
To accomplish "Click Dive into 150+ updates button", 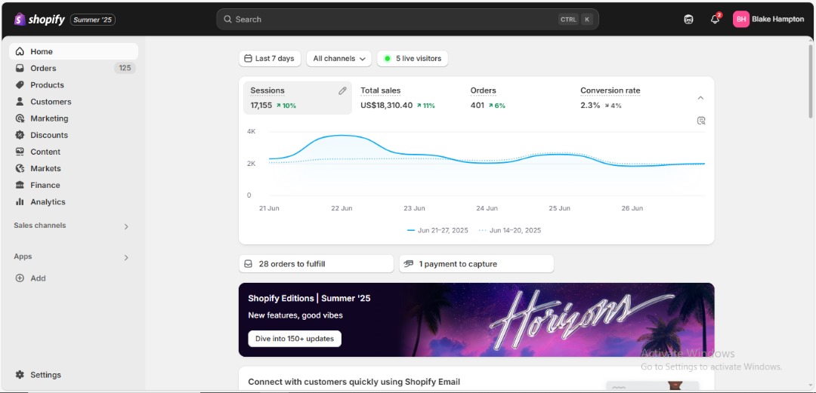I will coord(295,339).
